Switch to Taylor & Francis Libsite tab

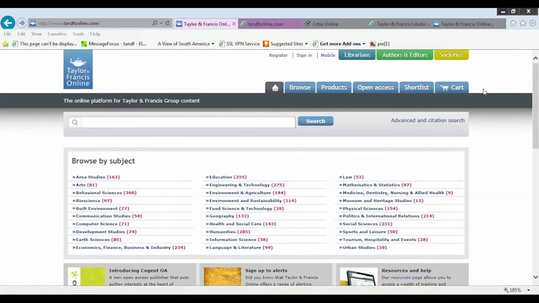tap(399, 24)
